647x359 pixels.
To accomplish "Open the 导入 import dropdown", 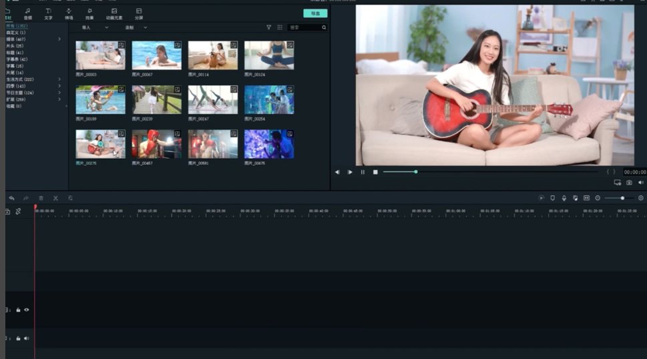I will 94,27.
